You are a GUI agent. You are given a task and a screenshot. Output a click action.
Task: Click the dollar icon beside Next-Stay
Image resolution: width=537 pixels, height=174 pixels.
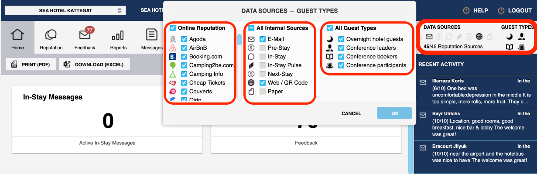[251, 74]
